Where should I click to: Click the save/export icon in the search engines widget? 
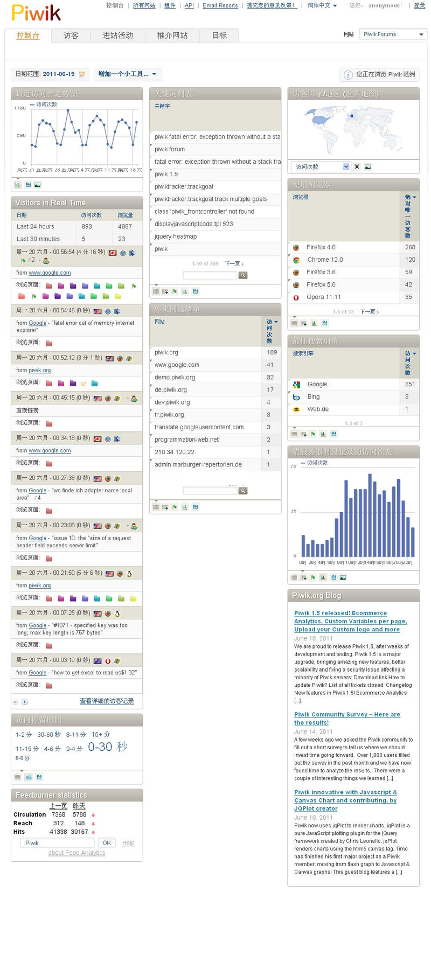coord(333,434)
